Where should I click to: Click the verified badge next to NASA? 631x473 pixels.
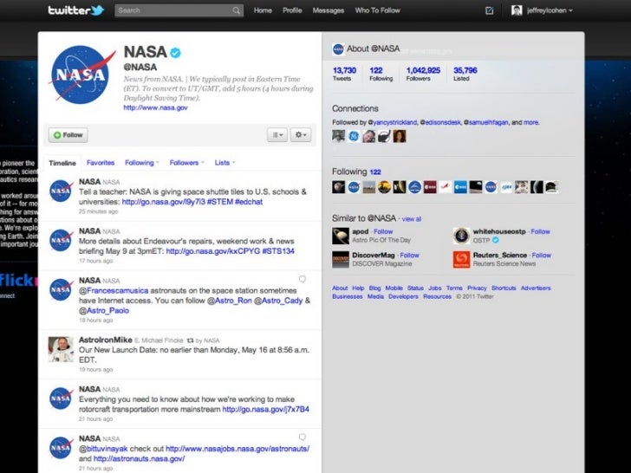click(175, 53)
